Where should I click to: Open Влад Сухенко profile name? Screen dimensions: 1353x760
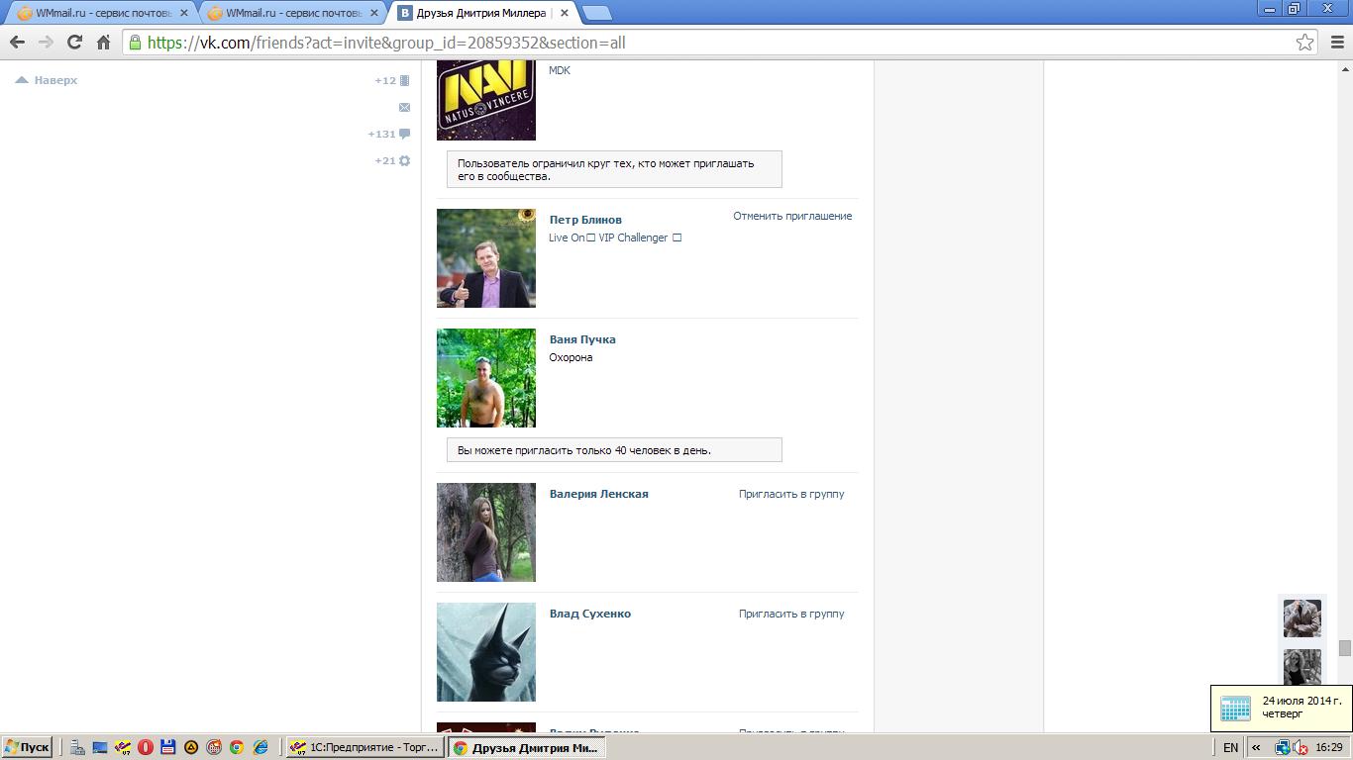[x=590, y=614]
